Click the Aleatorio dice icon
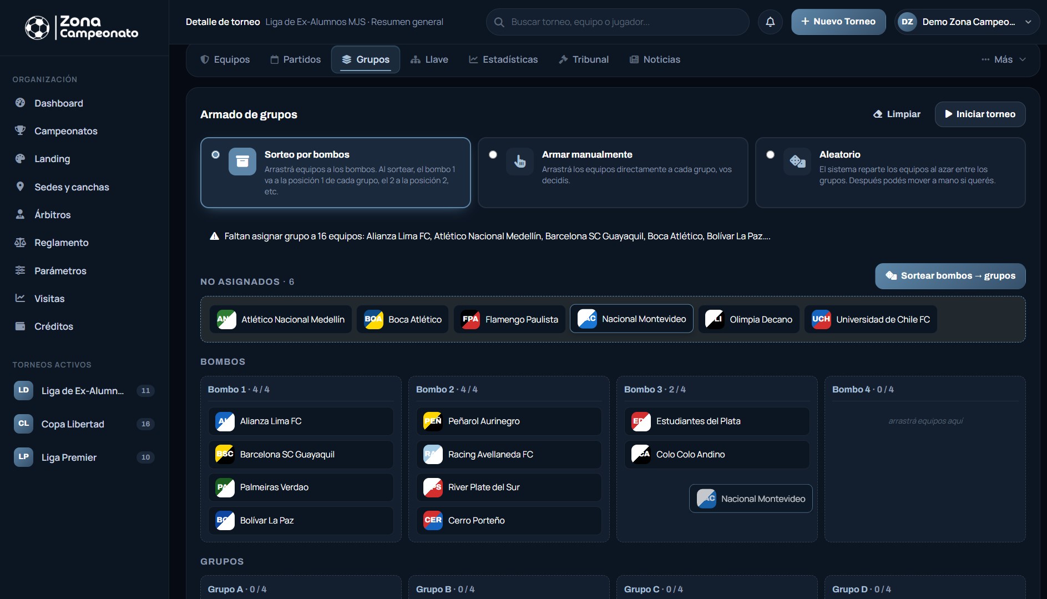The height and width of the screenshot is (599, 1047). pos(797,162)
